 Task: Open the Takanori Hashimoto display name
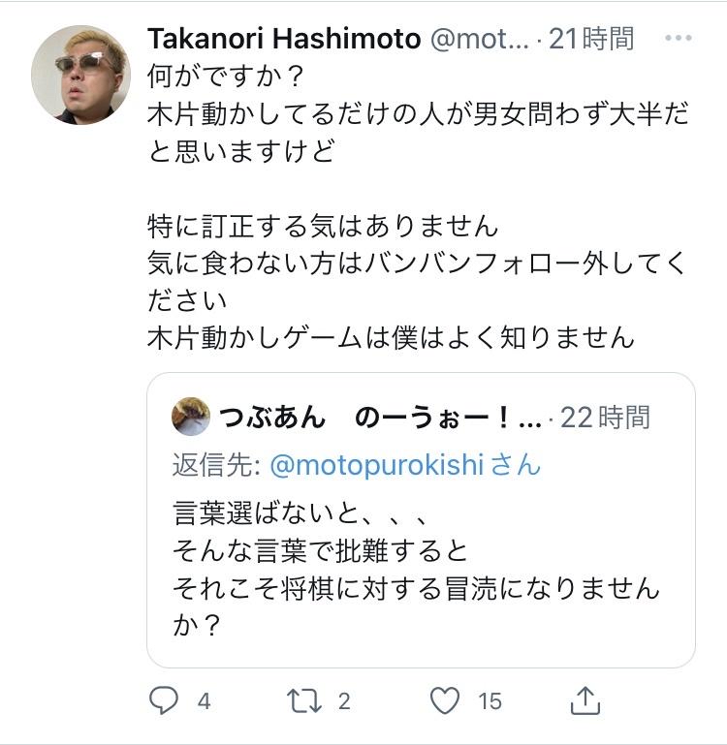[x=284, y=39]
